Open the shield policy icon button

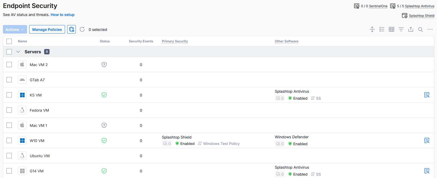[x=71, y=29]
